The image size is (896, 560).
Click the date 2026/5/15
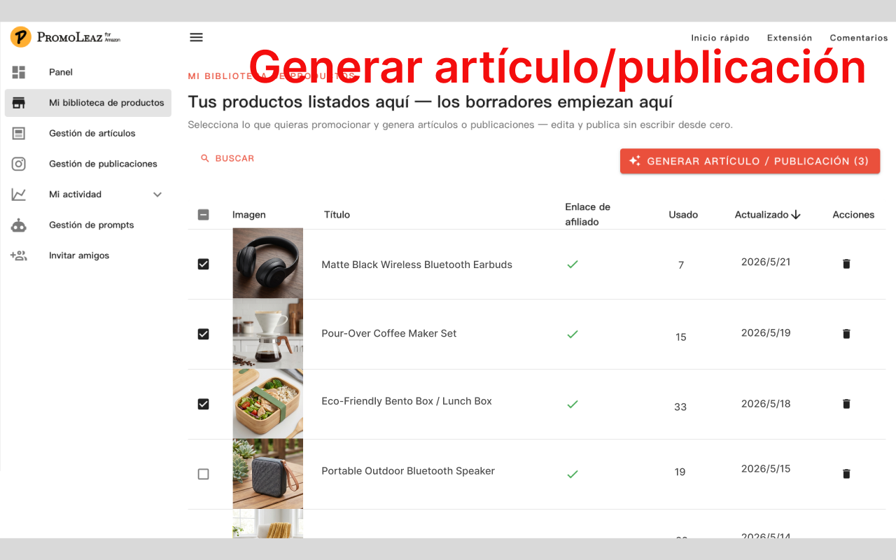point(766,469)
